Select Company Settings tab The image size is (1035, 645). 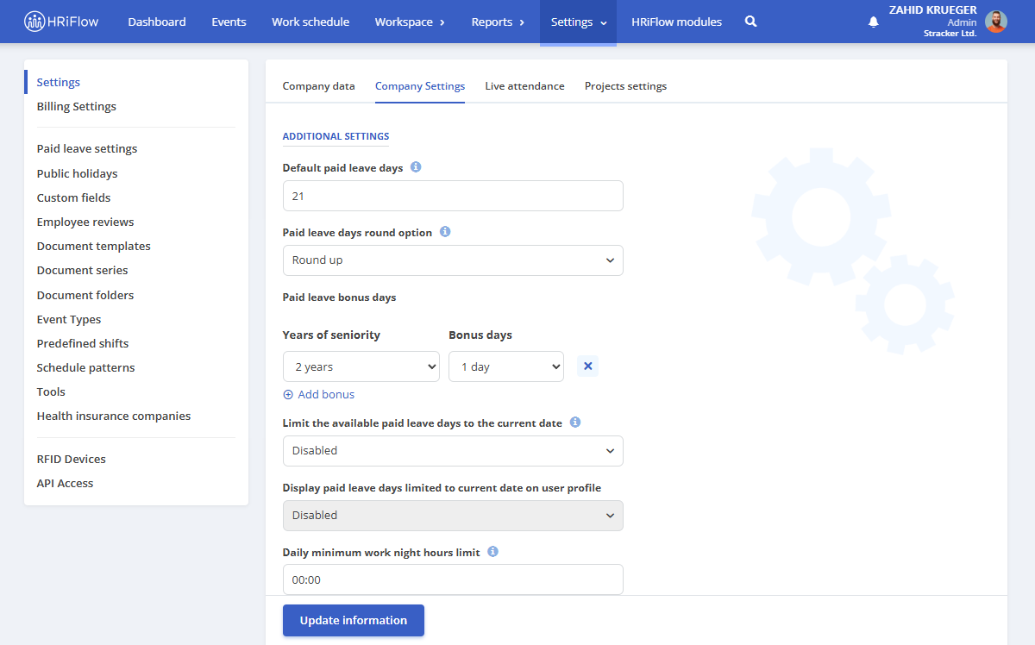[x=420, y=86]
